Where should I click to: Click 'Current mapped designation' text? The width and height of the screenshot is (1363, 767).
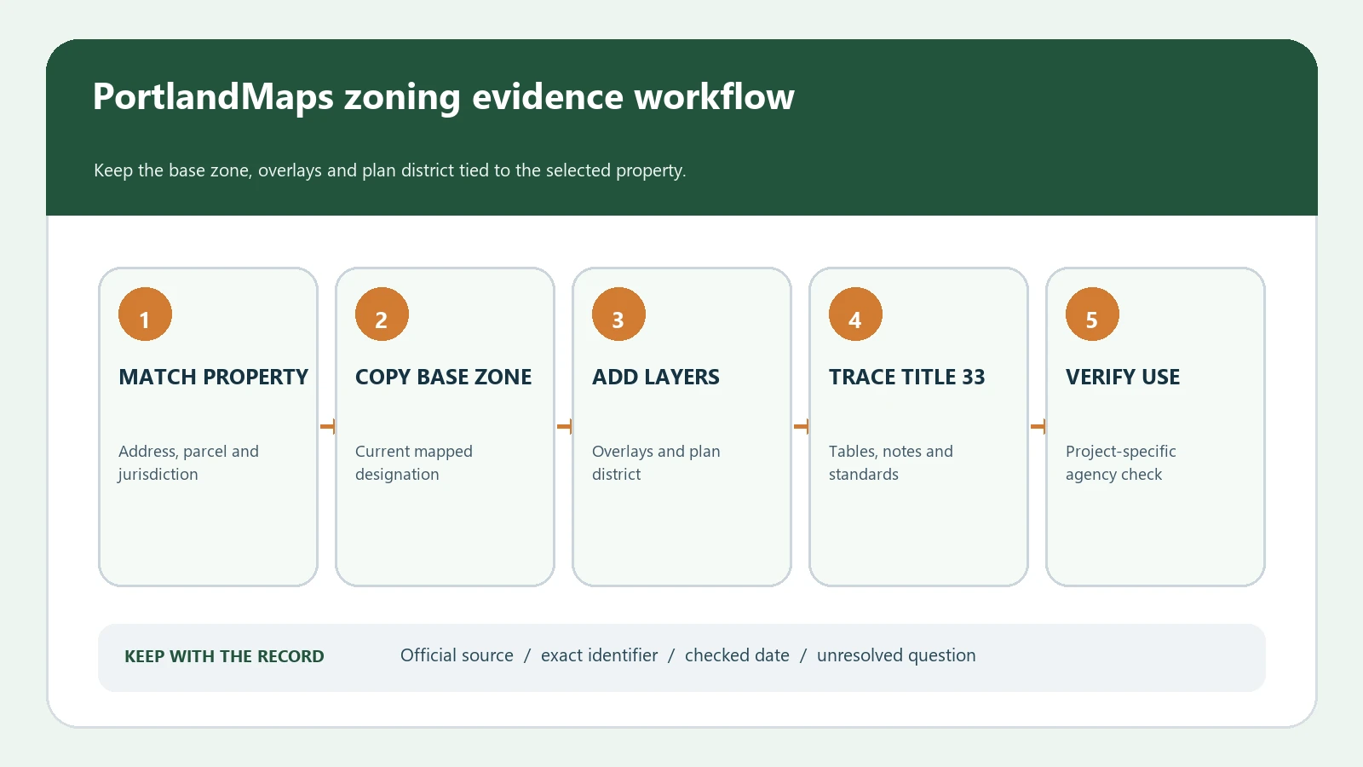414,463
